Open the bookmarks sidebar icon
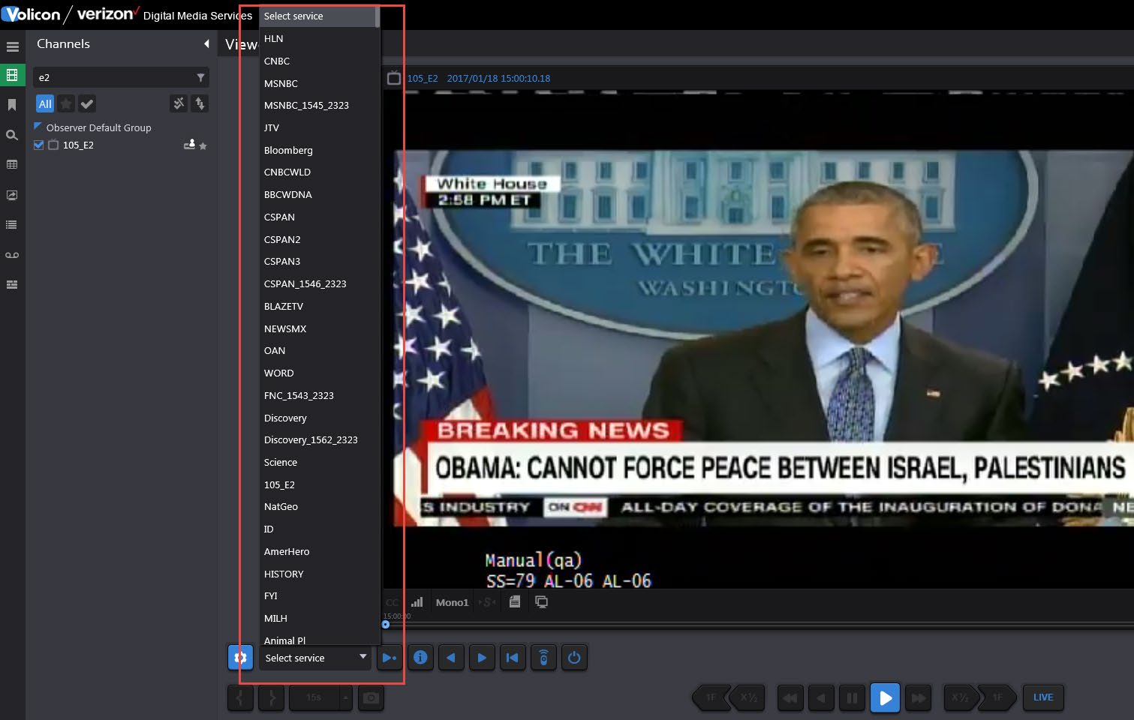The image size is (1134, 720). (x=12, y=105)
